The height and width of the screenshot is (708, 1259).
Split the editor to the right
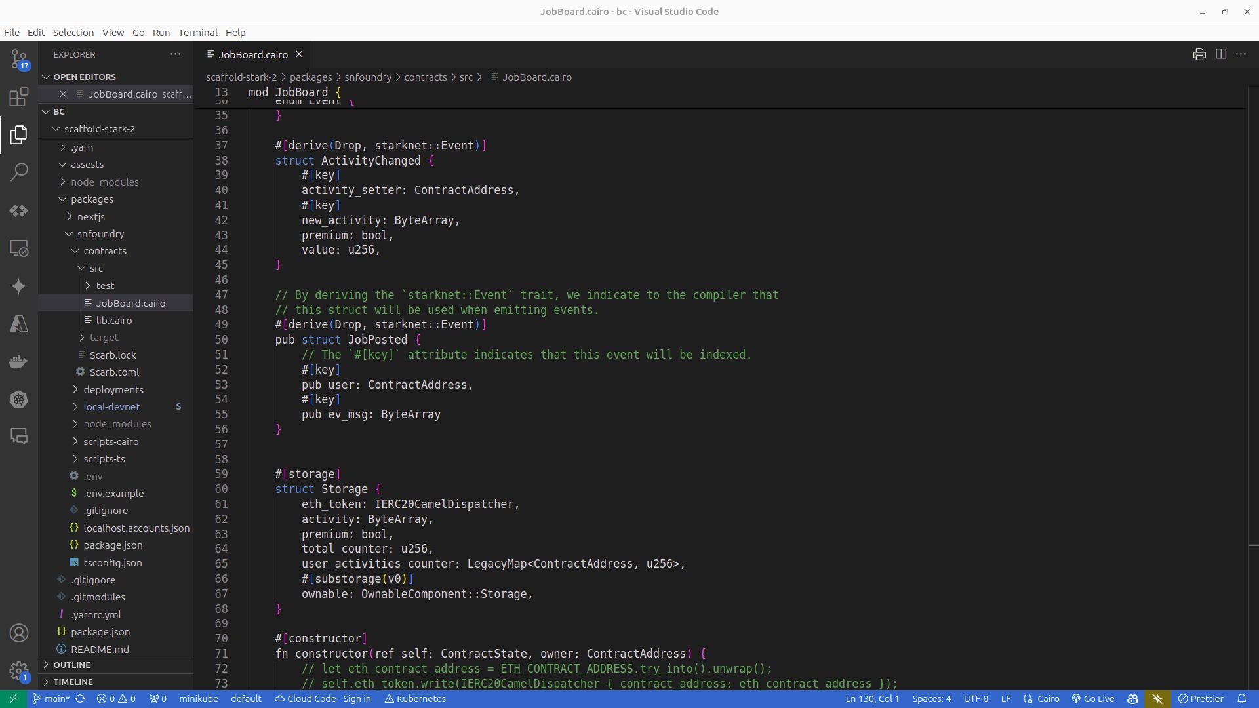click(1221, 54)
